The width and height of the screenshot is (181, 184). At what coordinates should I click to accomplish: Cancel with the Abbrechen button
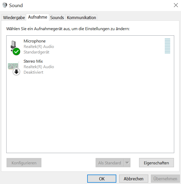(x=134, y=178)
